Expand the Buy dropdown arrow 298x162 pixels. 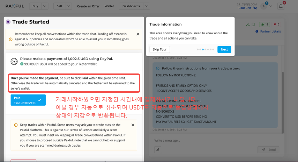pos(45,6)
